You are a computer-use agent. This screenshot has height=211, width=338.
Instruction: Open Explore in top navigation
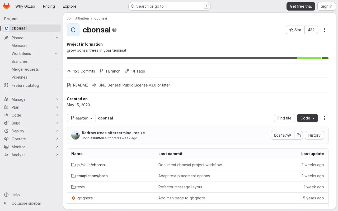coord(69,6)
